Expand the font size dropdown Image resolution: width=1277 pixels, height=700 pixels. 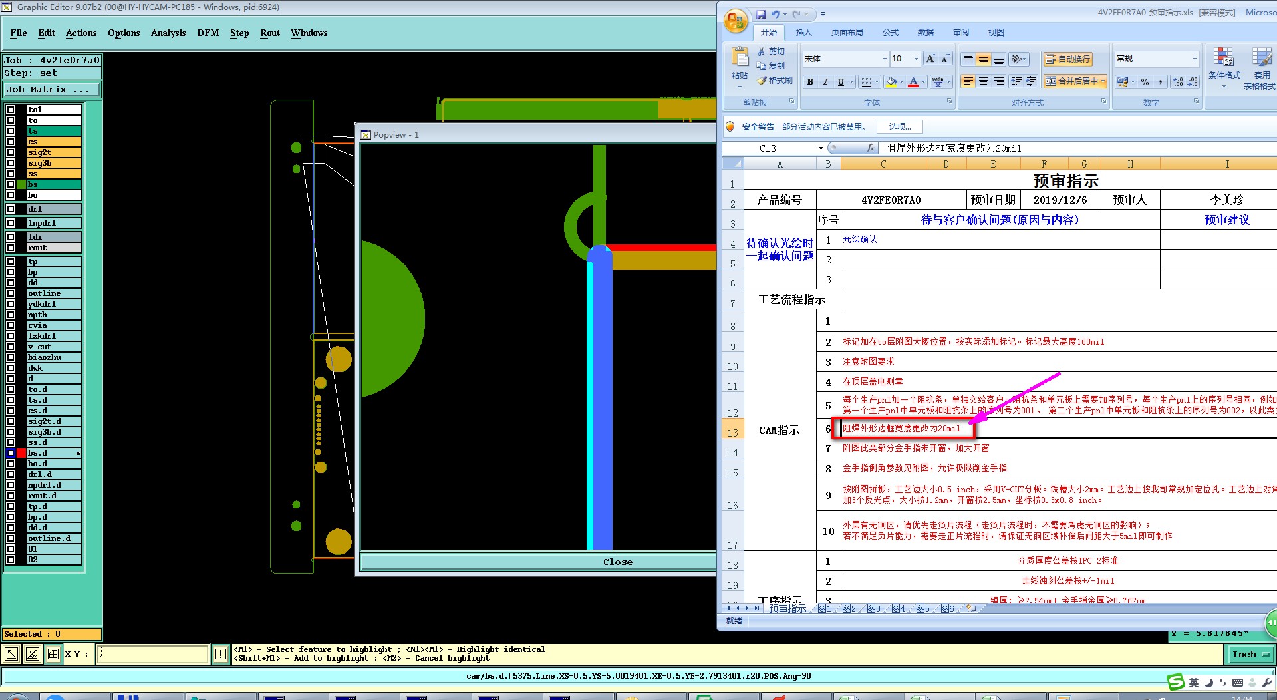[x=916, y=59]
